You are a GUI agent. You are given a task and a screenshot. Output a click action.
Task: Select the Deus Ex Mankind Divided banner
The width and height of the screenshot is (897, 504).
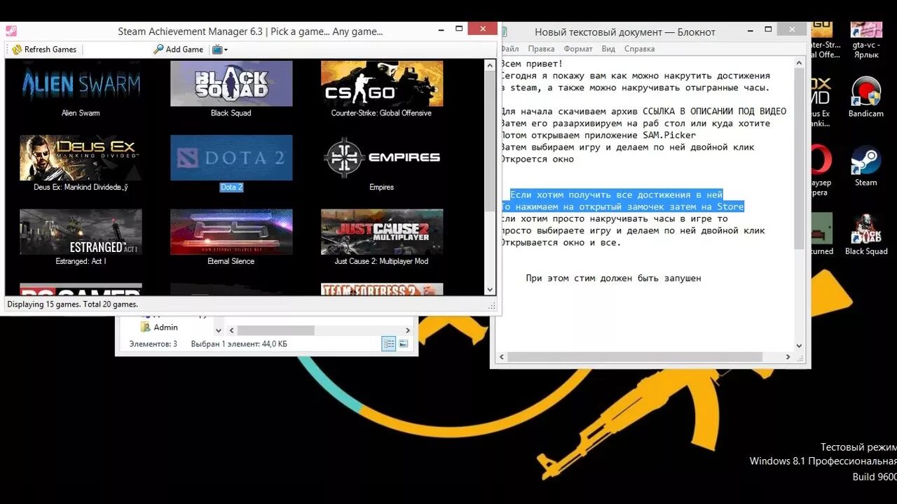pos(81,157)
